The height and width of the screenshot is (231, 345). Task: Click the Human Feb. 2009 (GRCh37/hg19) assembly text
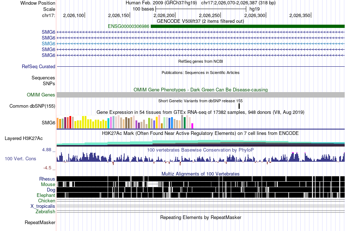[x=161, y=3]
